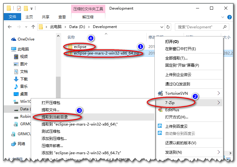The width and height of the screenshot is (237, 167).
Task: Go forward with the right arrow
Action: coord(19,27)
